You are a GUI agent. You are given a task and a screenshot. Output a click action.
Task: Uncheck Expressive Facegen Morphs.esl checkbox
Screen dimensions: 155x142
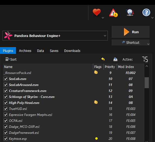tap(5, 115)
